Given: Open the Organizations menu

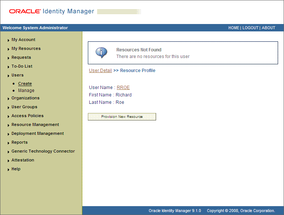Looking at the screenshot, I should coord(26,98).
